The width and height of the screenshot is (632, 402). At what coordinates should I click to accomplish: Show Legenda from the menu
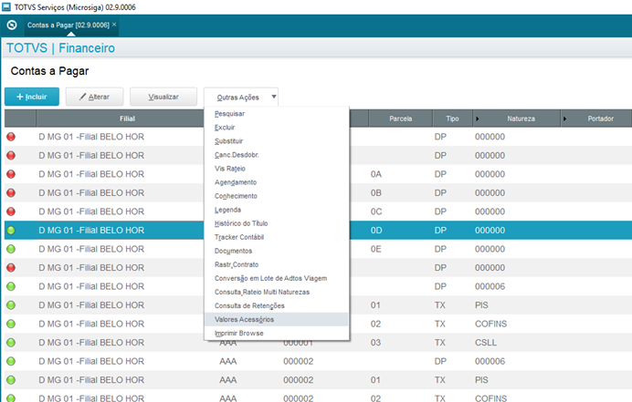(227, 210)
